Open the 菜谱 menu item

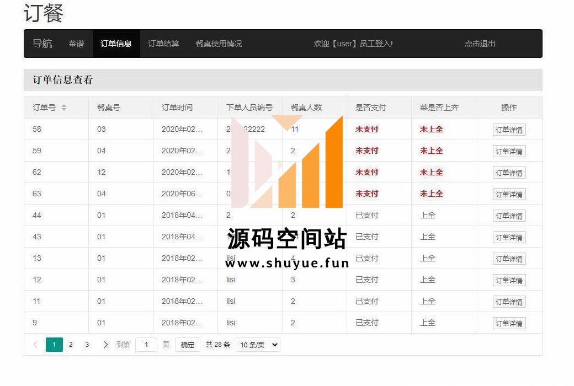(x=76, y=44)
